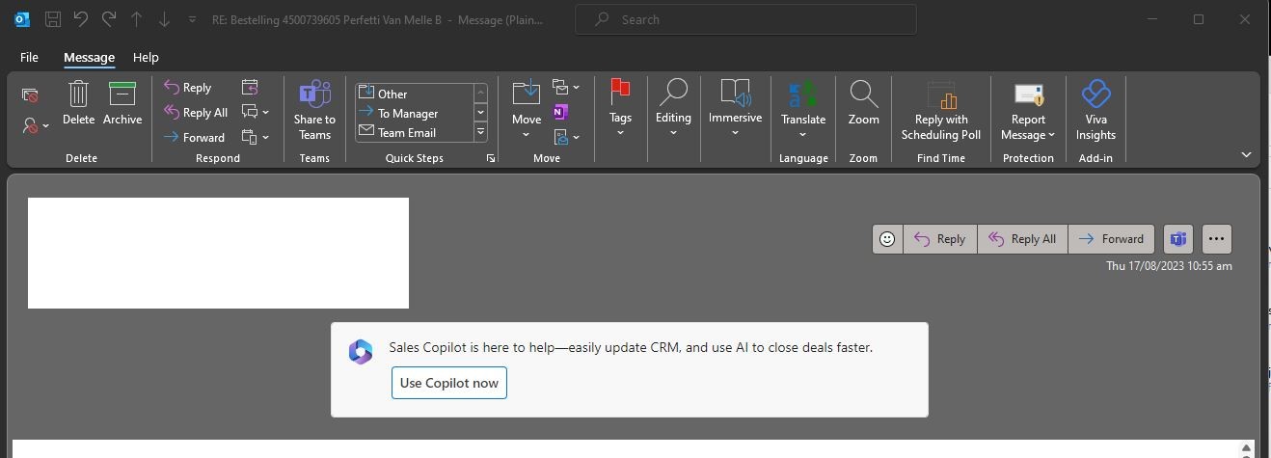Open the three-dot more actions menu
The width and height of the screenshot is (1271, 458).
tap(1216, 239)
